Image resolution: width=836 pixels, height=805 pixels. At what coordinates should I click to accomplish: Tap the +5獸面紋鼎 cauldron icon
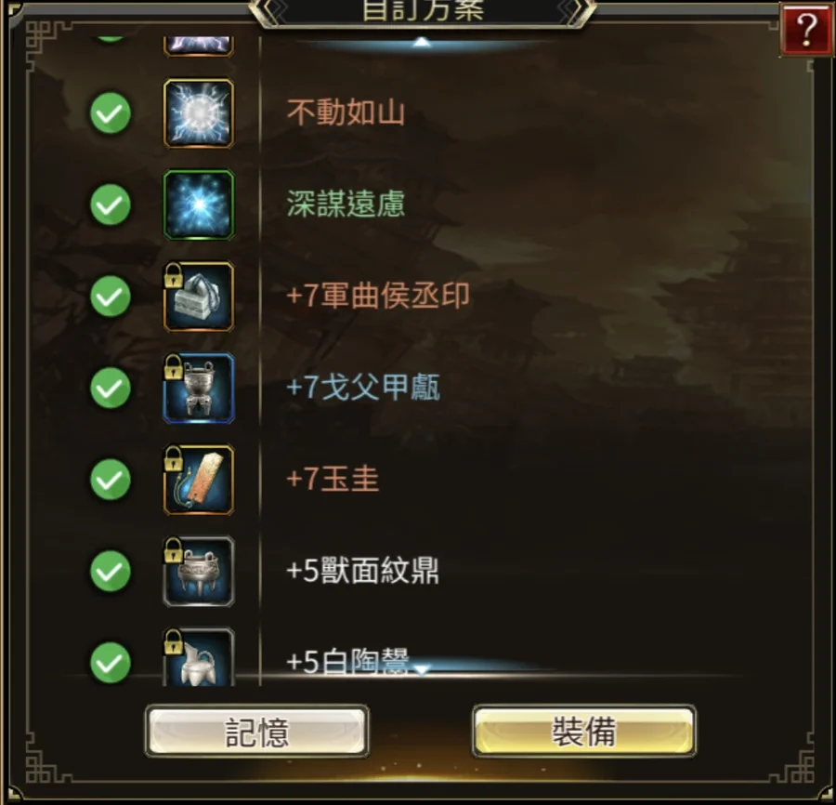tap(199, 572)
